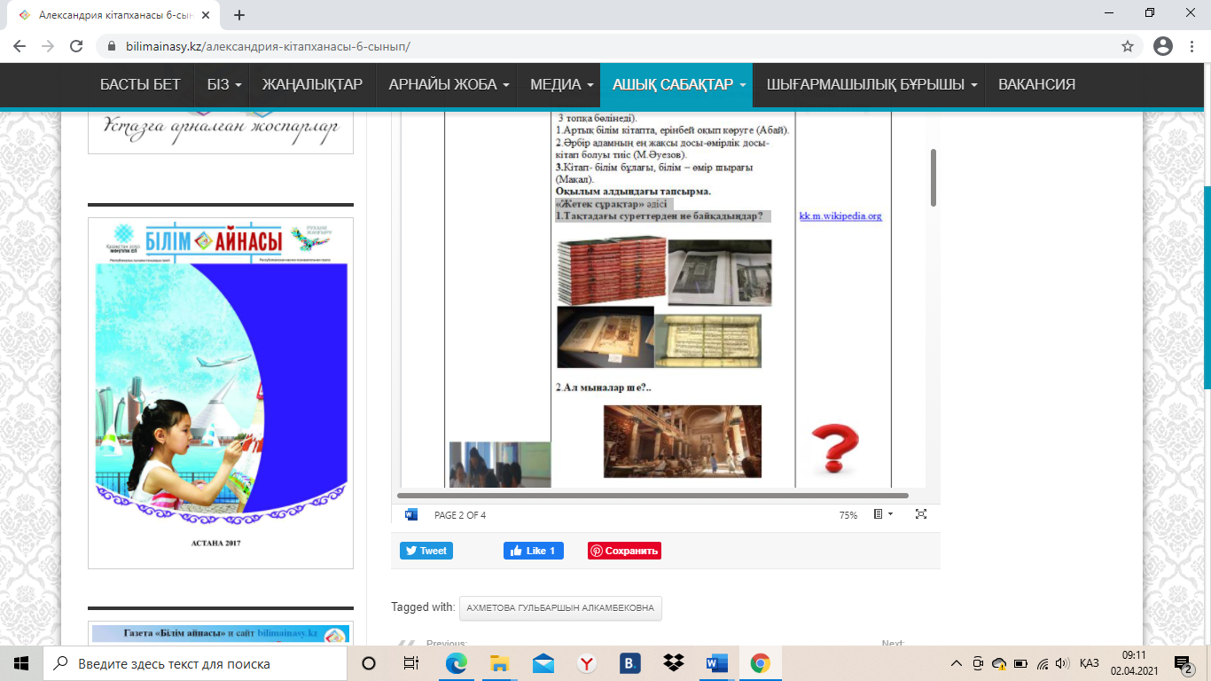Open the Chrome three-dot menu
Image resolution: width=1211 pixels, height=681 pixels.
(1192, 46)
